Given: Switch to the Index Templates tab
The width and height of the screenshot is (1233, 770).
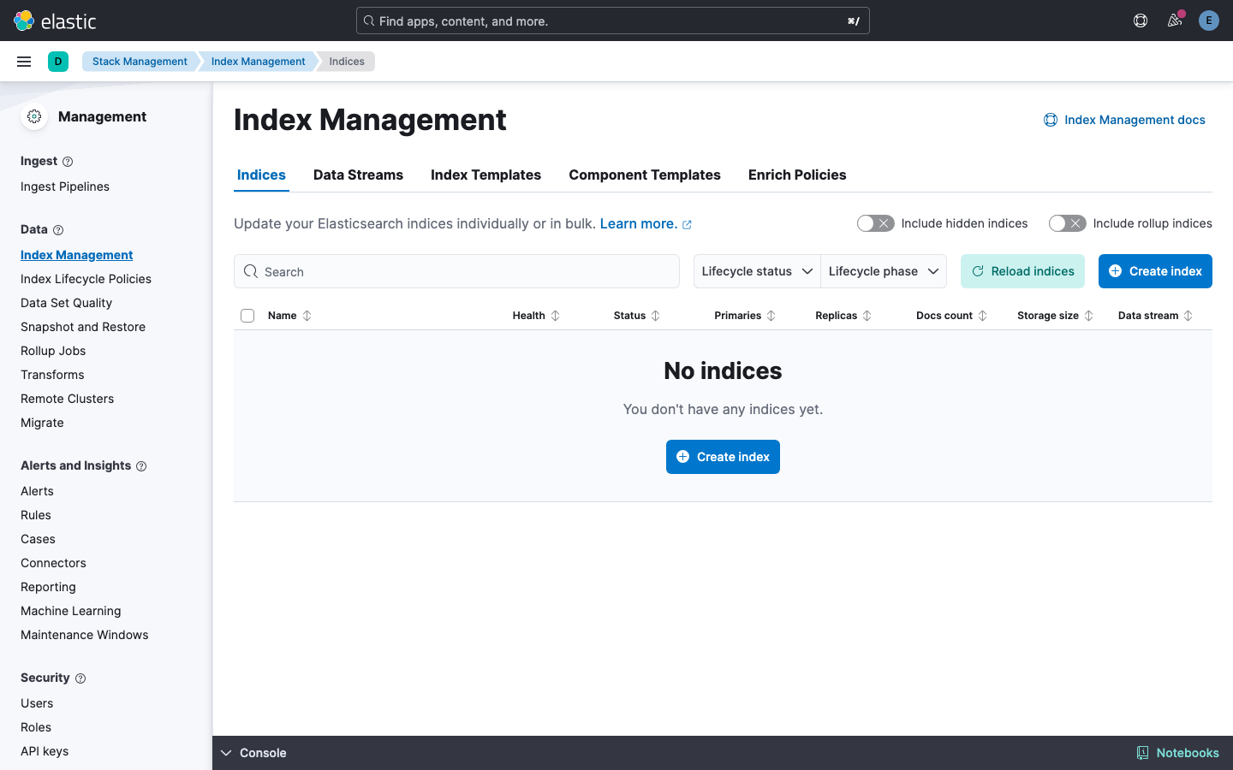Looking at the screenshot, I should tap(485, 175).
